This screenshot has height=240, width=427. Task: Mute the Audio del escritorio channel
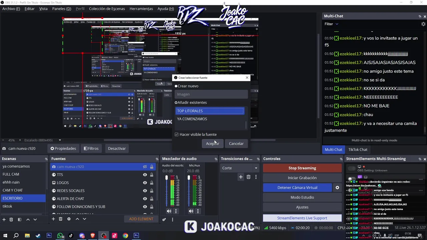tap(169, 211)
